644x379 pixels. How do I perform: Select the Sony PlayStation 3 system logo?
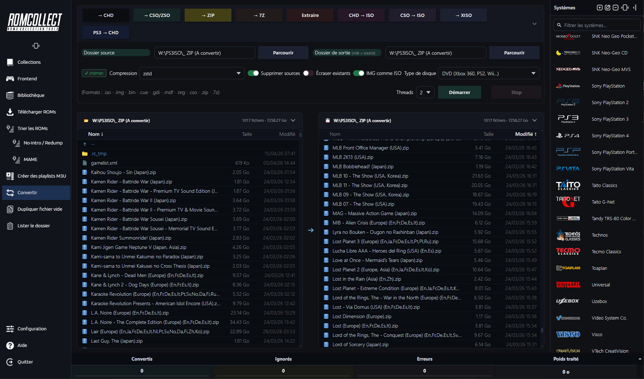568,119
